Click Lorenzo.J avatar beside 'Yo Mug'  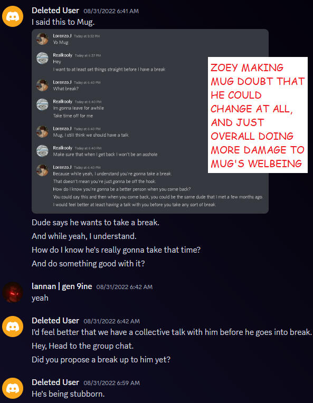(x=42, y=39)
